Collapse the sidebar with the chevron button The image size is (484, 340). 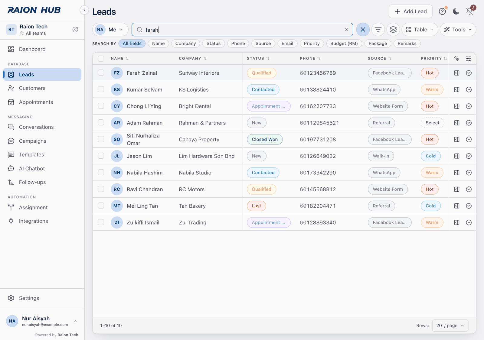coord(84,10)
